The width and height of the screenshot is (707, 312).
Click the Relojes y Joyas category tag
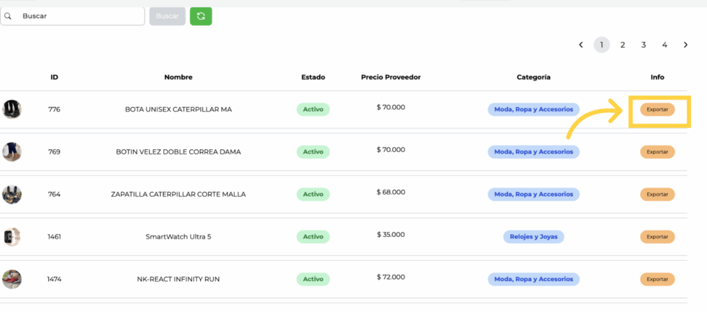pyautogui.click(x=534, y=237)
